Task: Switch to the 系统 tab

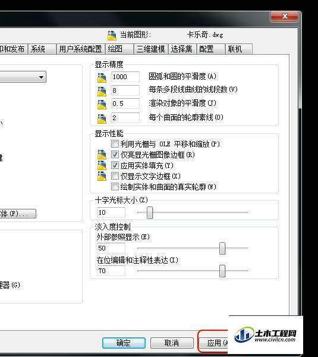Action: [x=42, y=49]
